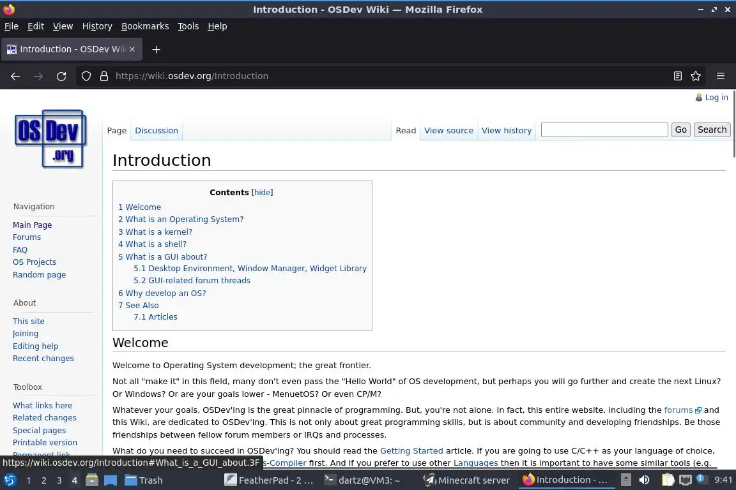Go back with the browser back arrow

15,76
